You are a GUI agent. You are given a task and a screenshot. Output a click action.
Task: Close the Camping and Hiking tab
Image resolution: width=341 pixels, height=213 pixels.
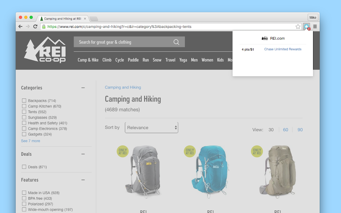[85, 19]
